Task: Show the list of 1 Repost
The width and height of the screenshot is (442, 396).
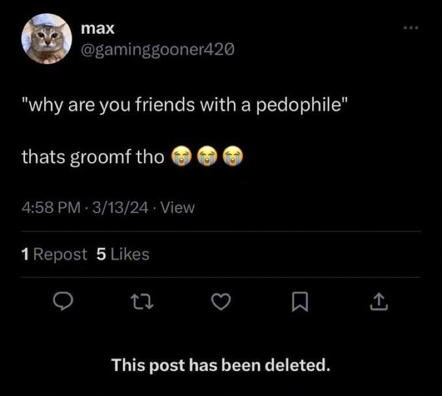Action: click(54, 254)
